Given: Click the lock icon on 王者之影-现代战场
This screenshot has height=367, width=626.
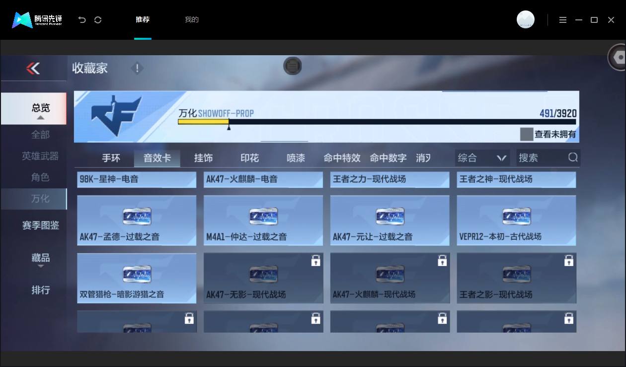Looking at the screenshot, I should point(569,260).
